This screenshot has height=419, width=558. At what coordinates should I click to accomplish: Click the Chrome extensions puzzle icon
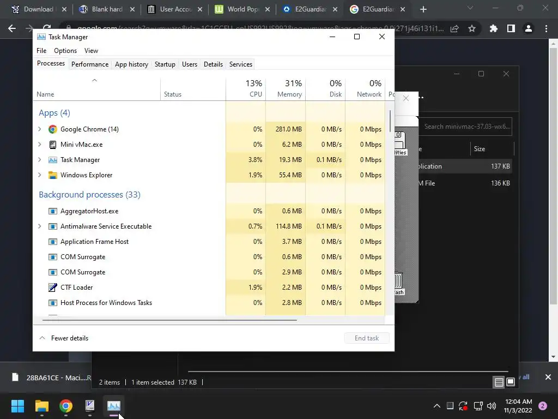point(493,28)
